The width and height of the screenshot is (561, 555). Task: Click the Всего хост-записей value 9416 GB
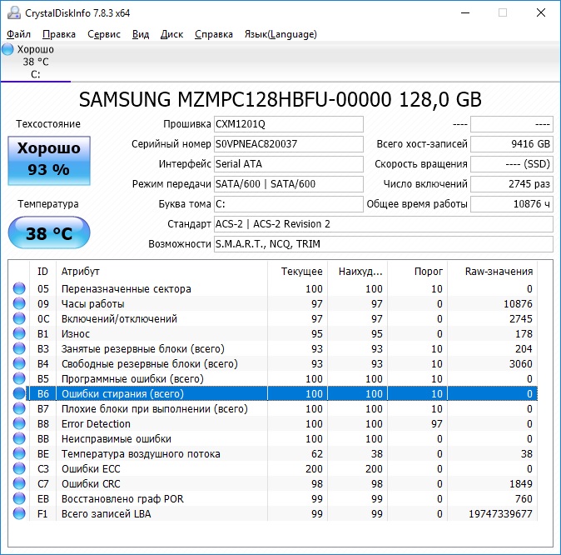[x=512, y=144]
